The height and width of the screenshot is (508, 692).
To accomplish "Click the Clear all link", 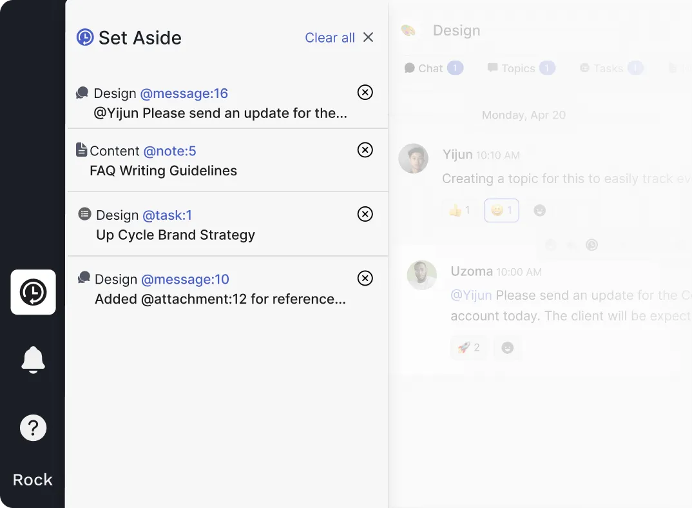I will [330, 37].
